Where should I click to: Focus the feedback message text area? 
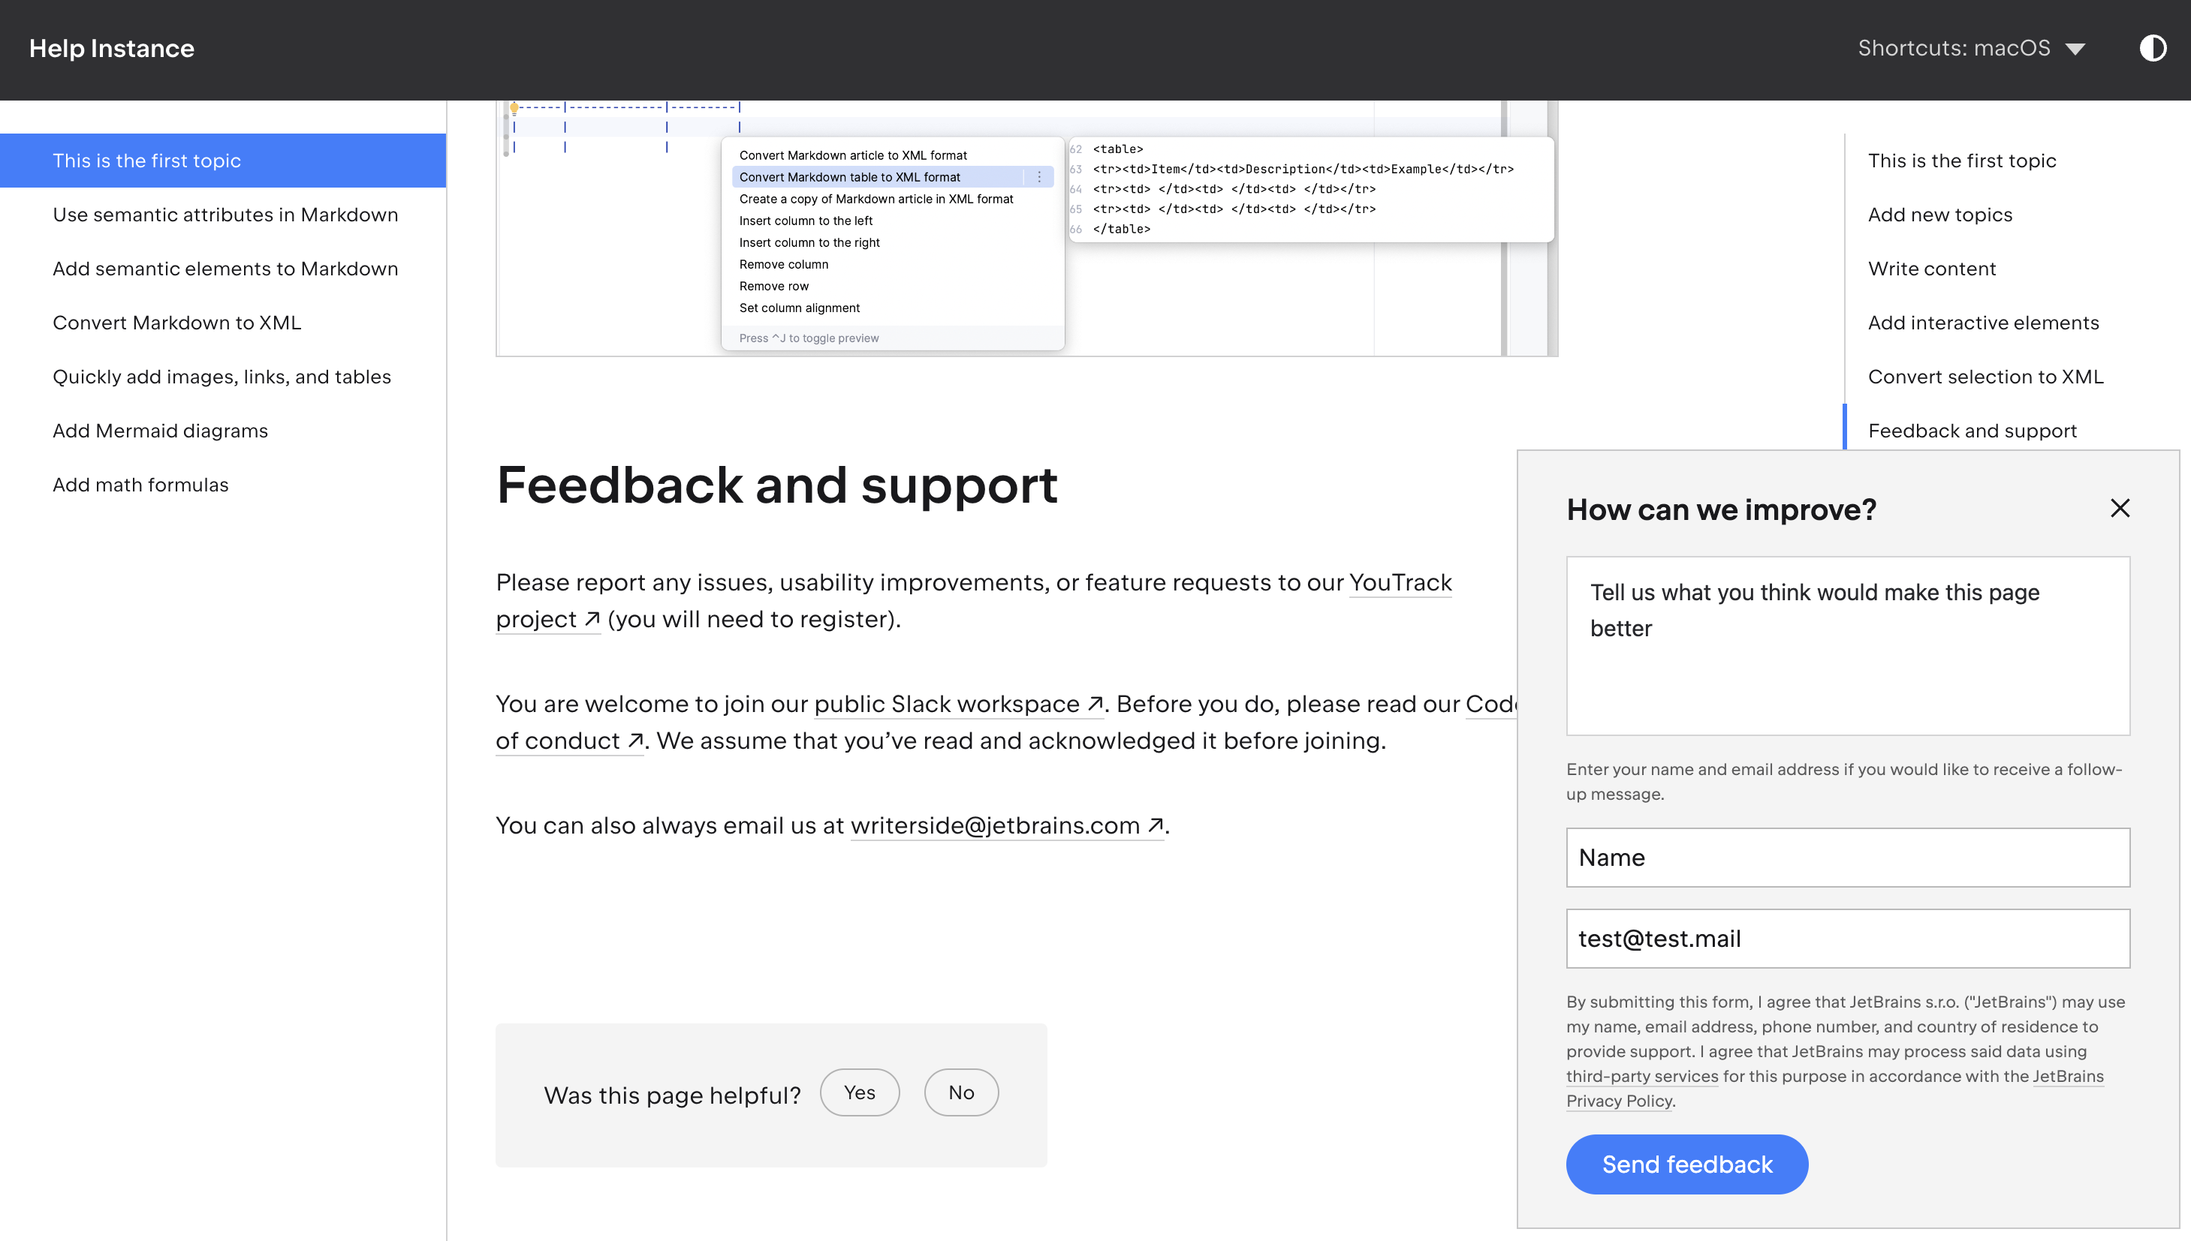1847,646
